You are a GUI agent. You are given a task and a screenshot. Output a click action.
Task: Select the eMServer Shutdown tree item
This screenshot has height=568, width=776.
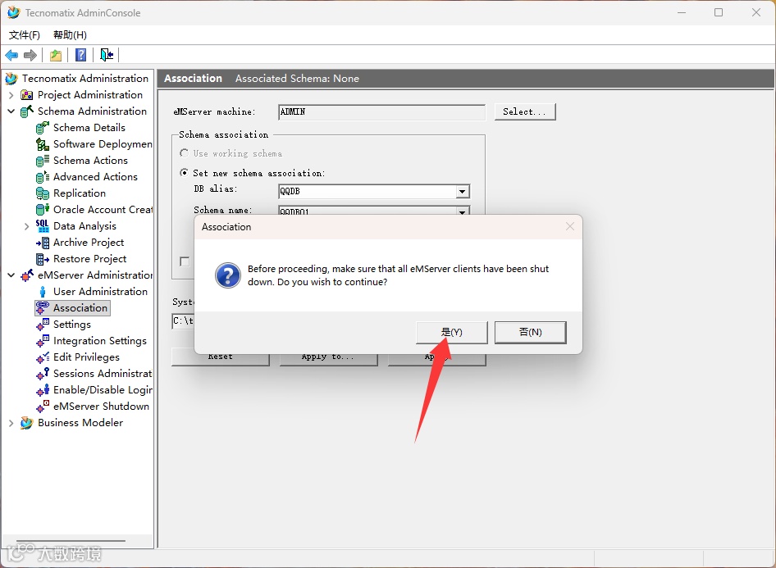click(101, 406)
